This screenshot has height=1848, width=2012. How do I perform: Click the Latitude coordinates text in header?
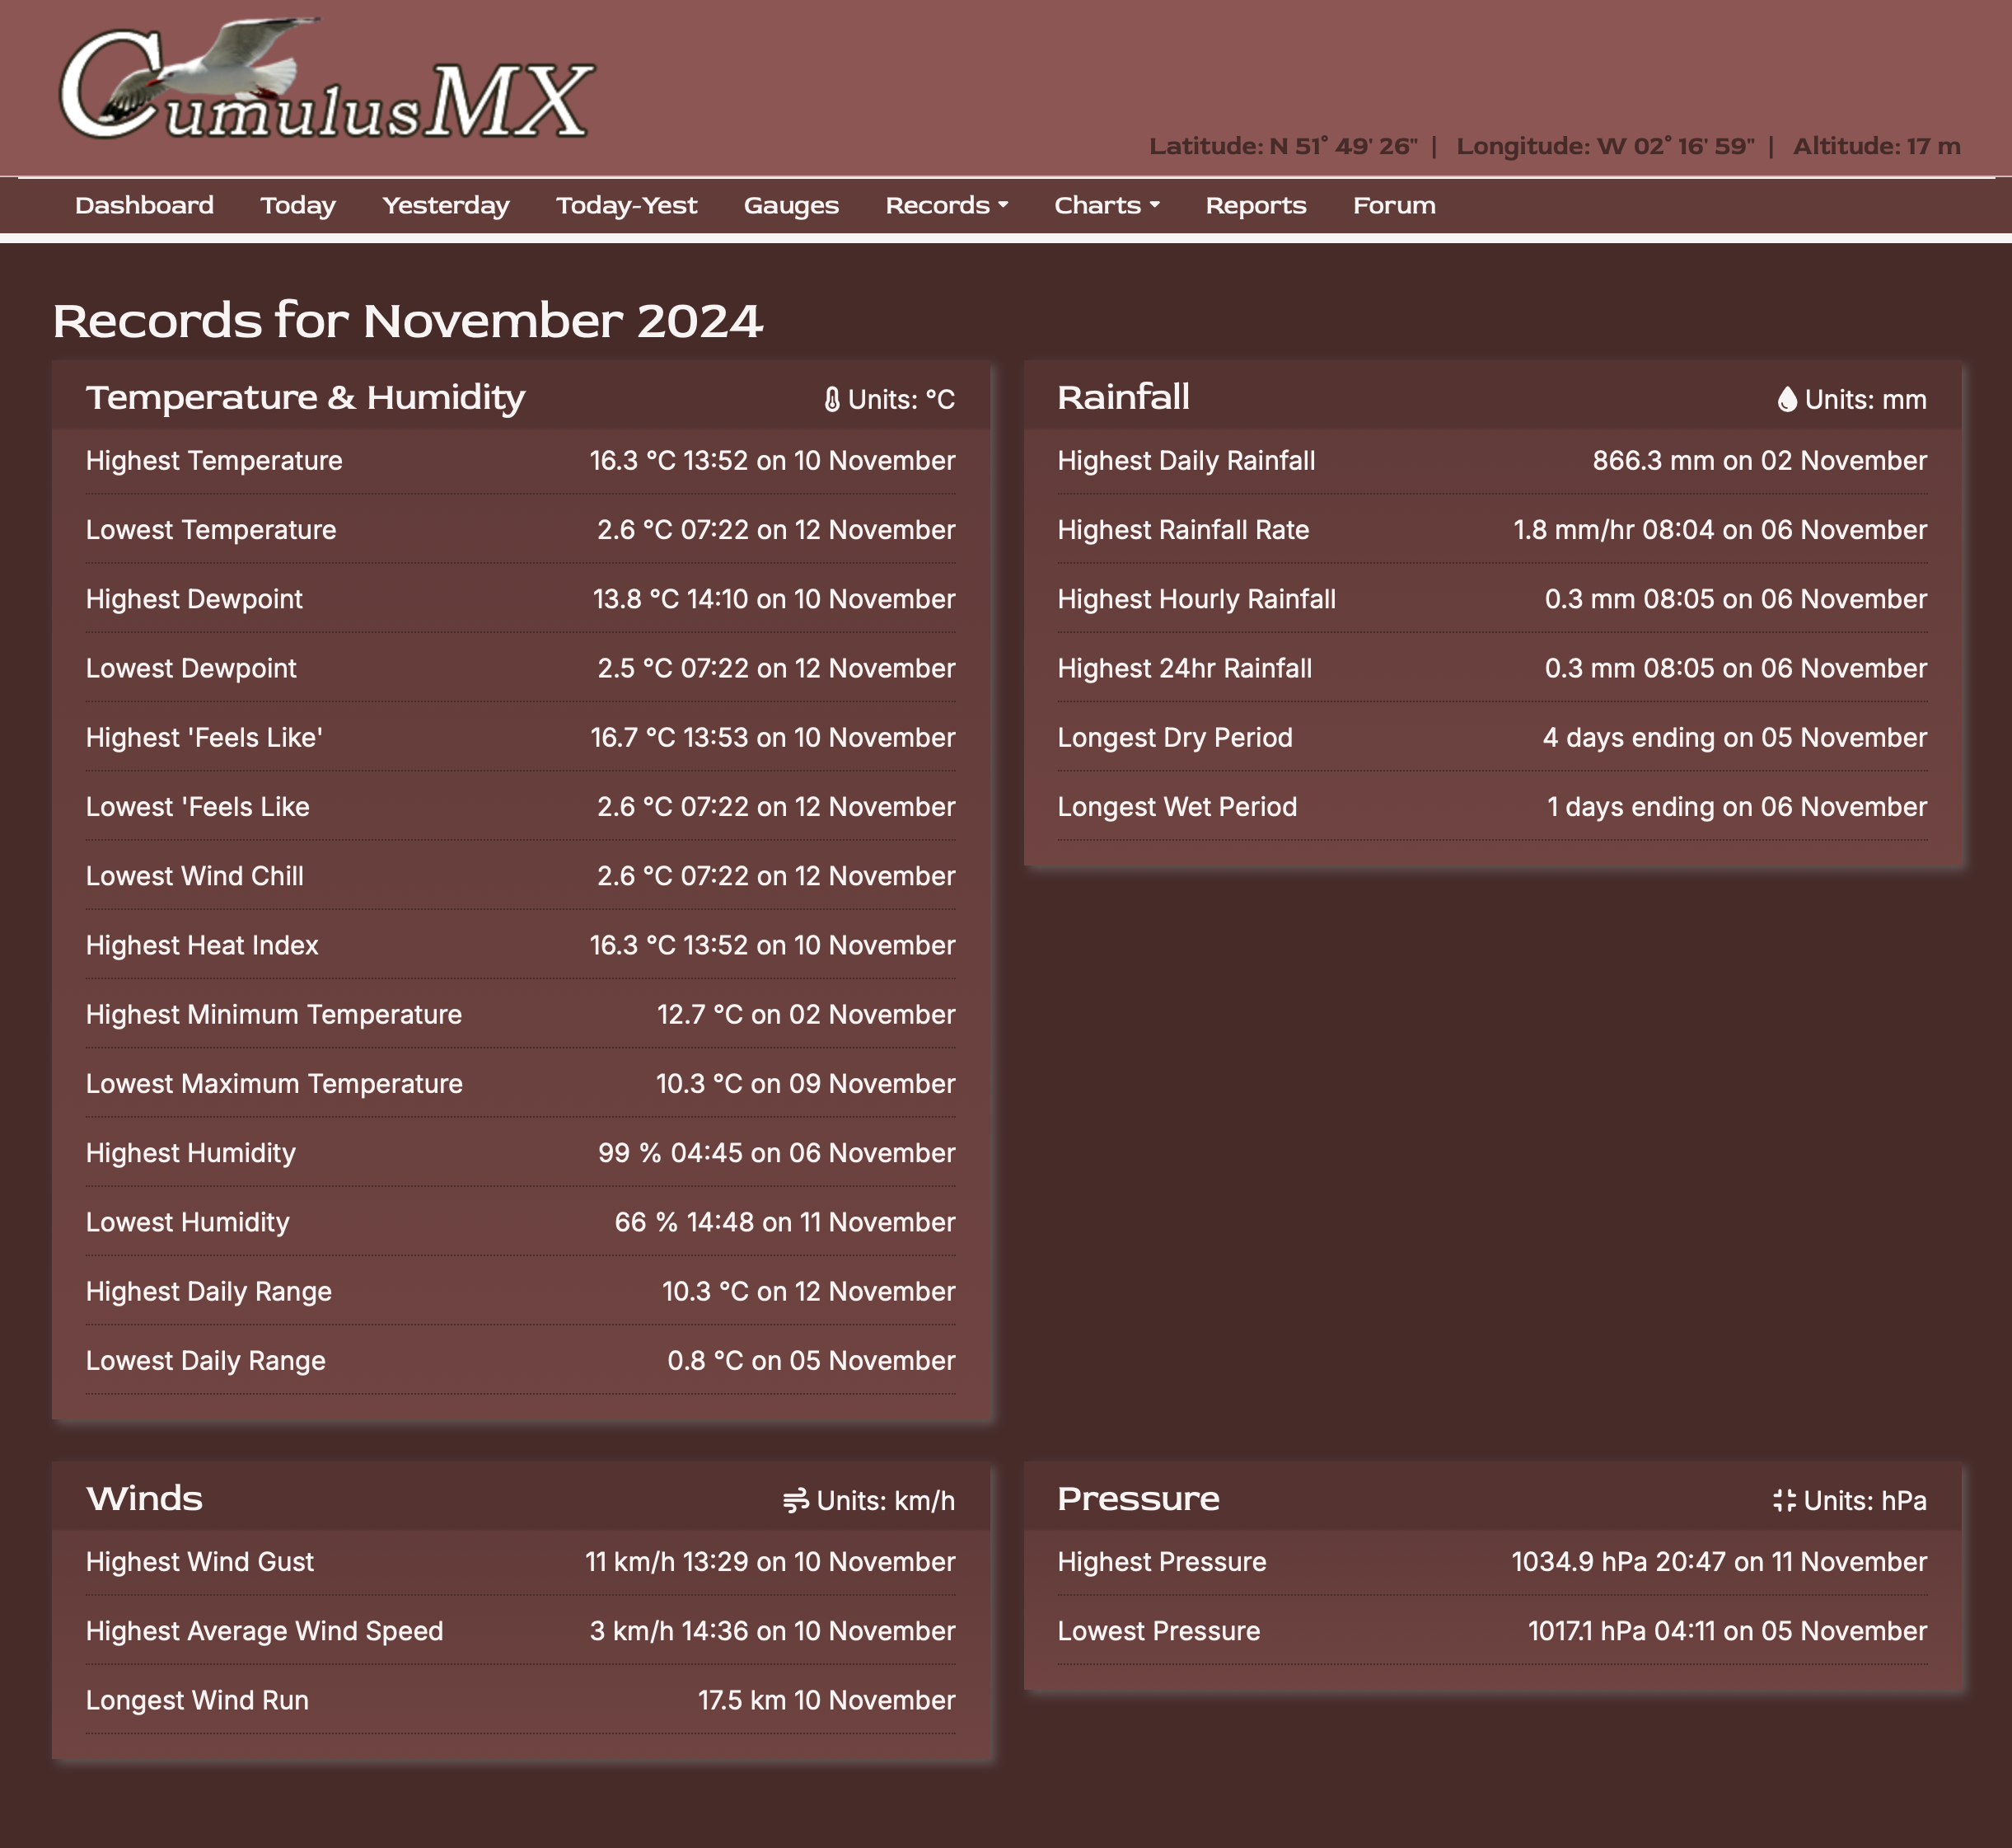click(1282, 147)
